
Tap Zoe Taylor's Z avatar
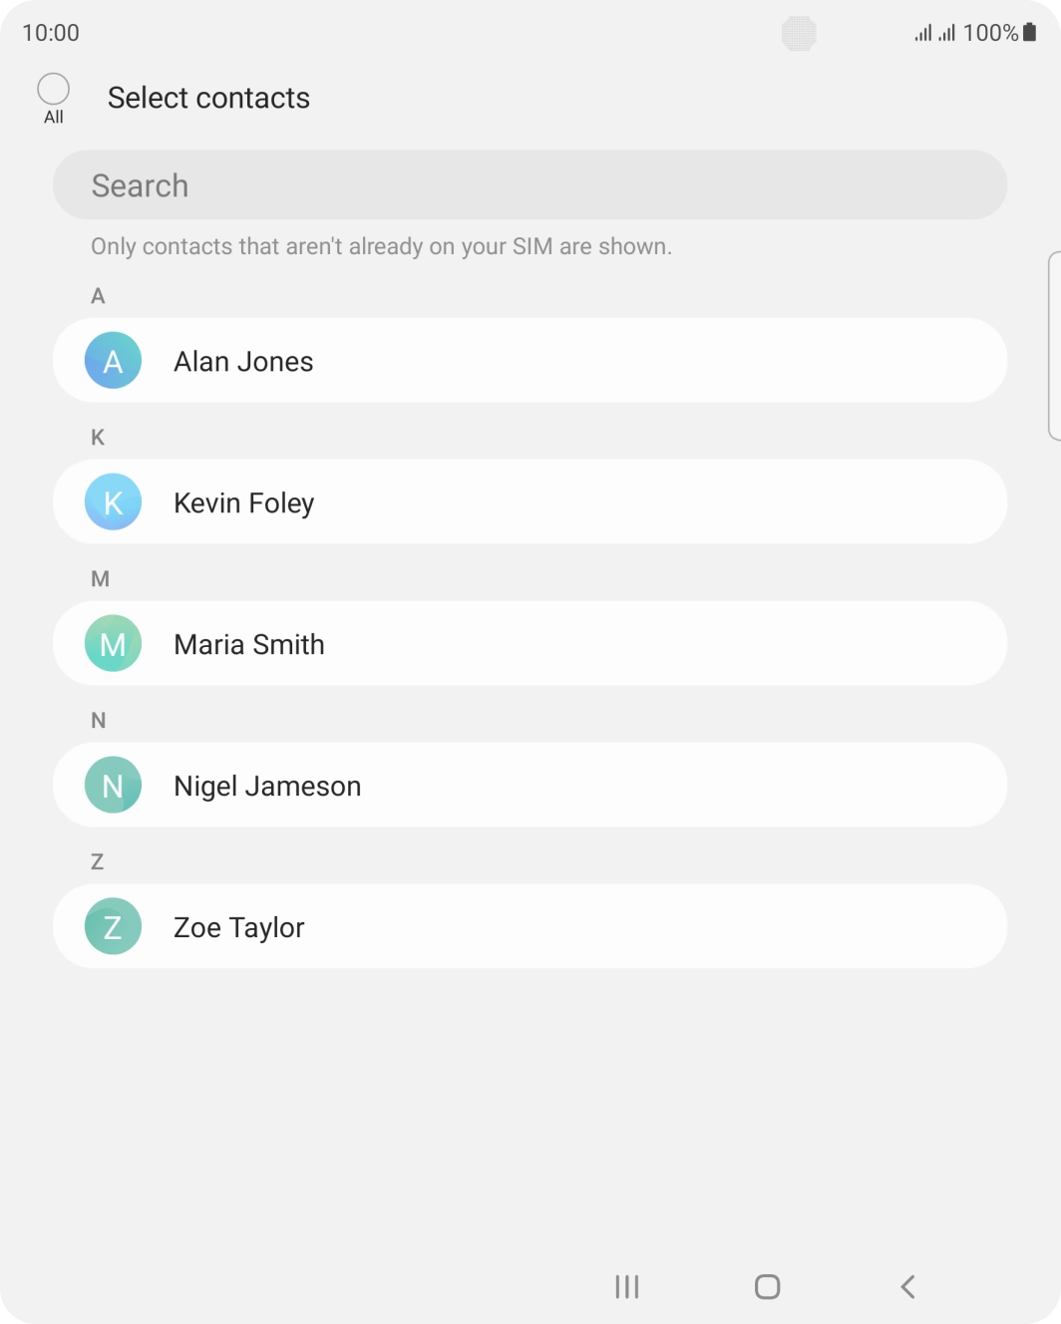coord(113,926)
